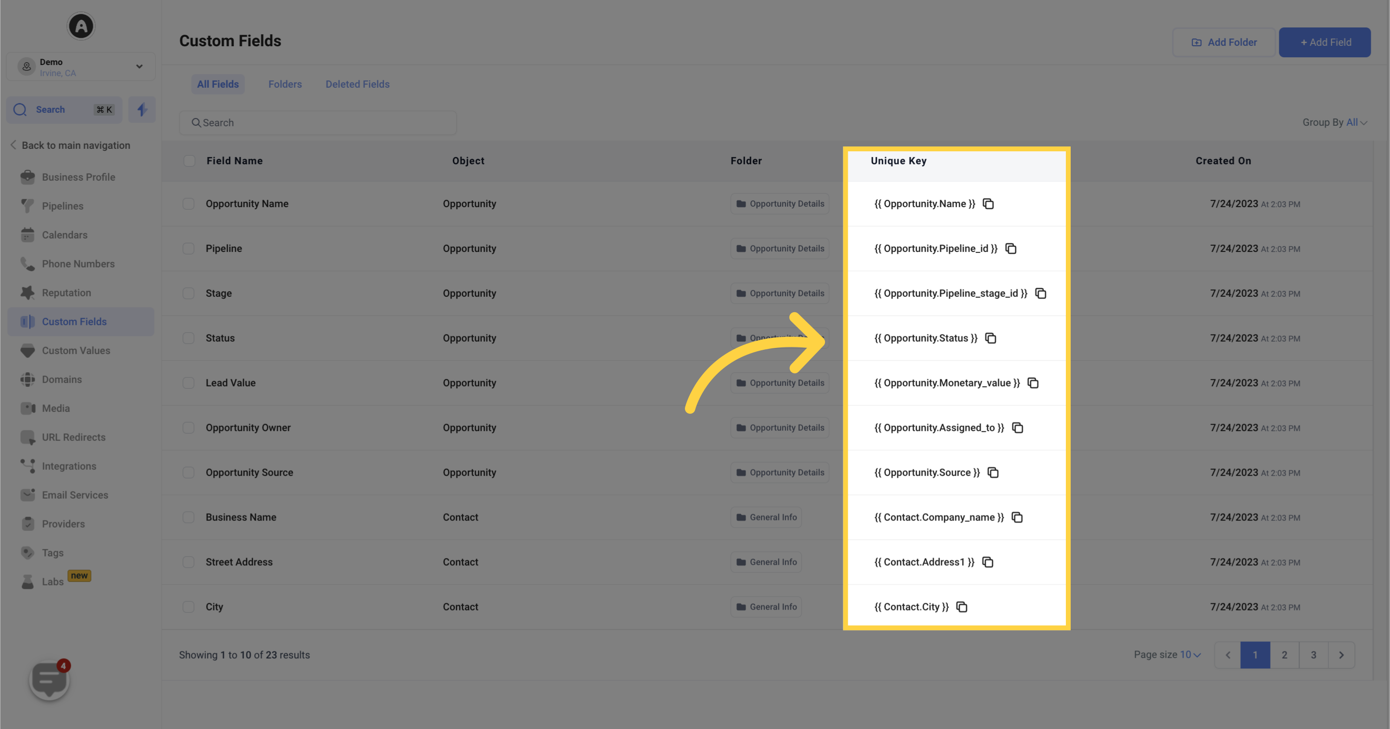Click the Reputation star icon
Image resolution: width=1390 pixels, height=729 pixels.
(27, 292)
